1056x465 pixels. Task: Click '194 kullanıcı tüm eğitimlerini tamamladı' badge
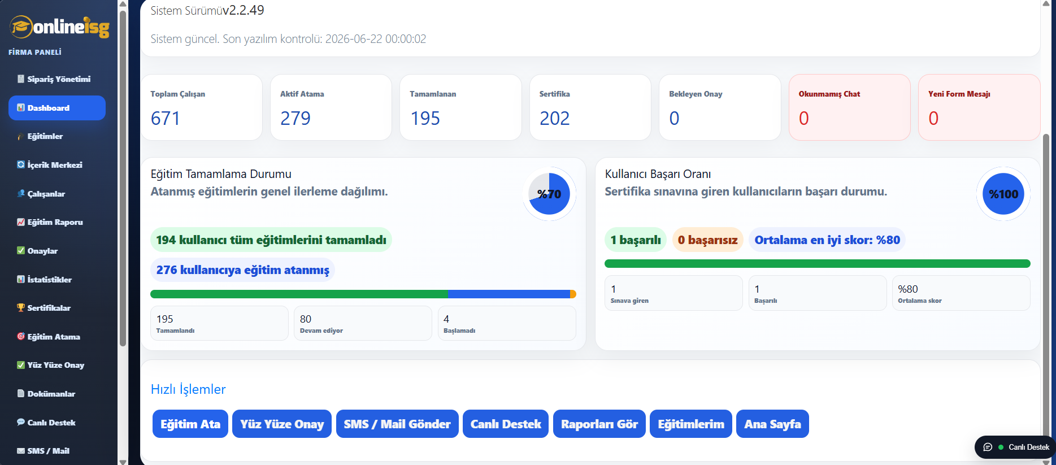[x=271, y=240]
